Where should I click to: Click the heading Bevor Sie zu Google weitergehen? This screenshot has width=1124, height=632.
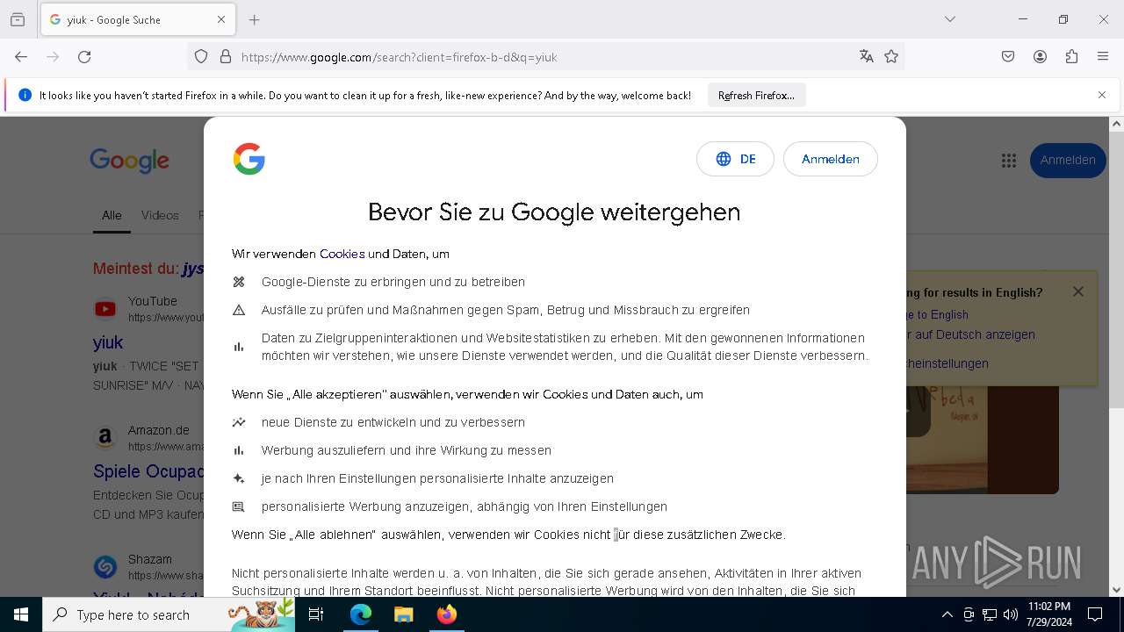[x=554, y=212]
